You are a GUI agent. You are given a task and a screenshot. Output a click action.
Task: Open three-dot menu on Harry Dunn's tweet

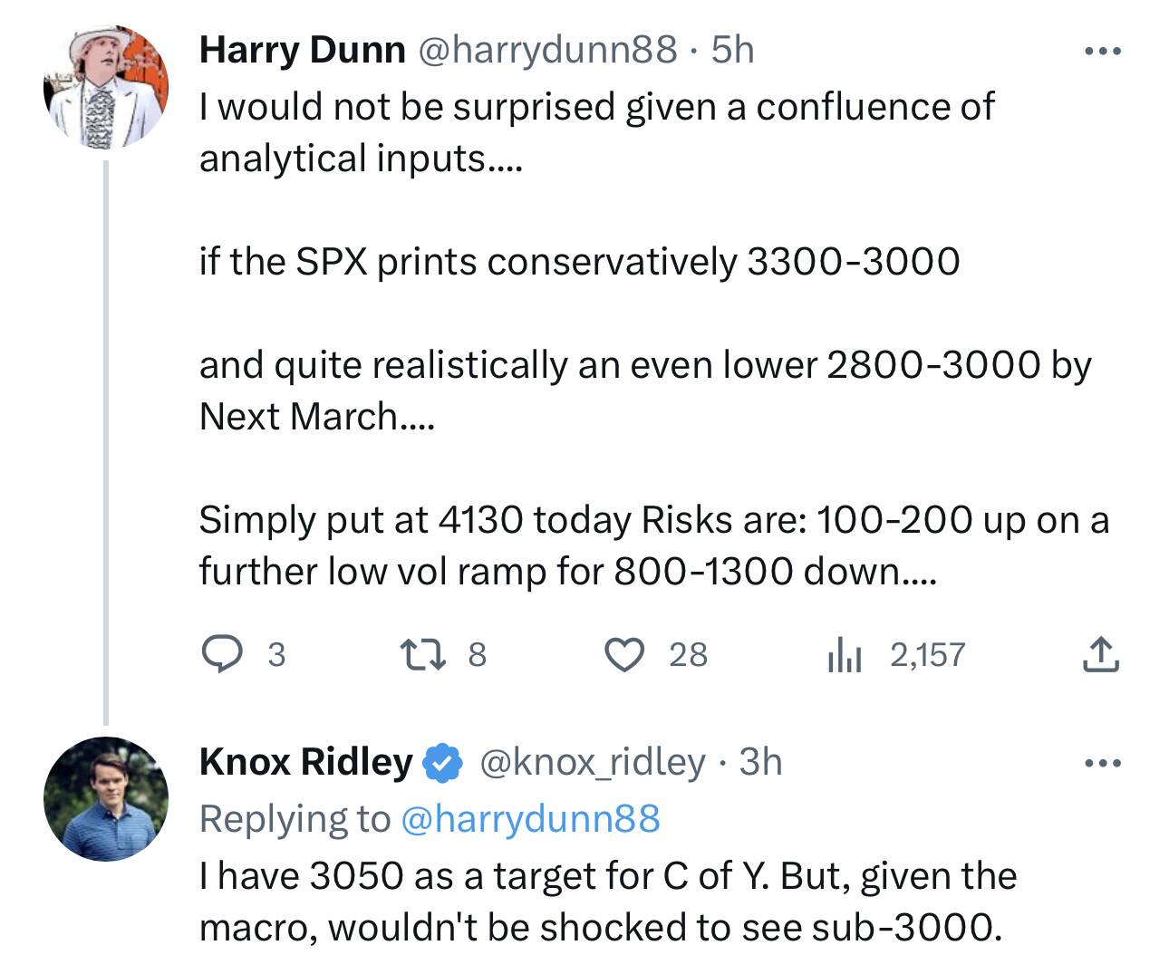[1103, 51]
